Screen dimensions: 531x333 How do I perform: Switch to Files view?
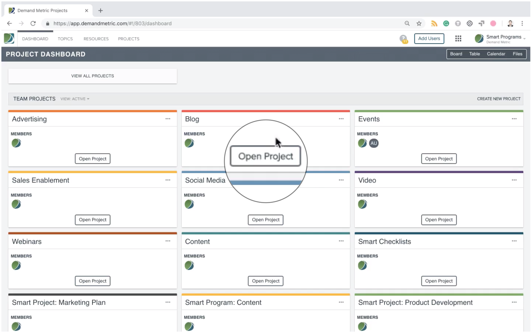click(x=517, y=54)
